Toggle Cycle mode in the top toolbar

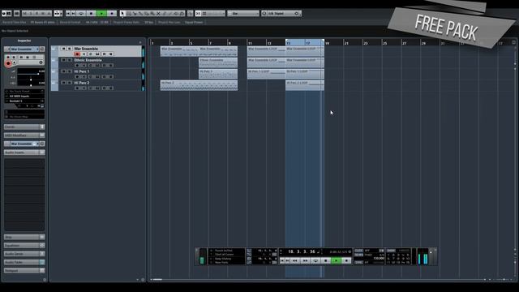click(81, 14)
